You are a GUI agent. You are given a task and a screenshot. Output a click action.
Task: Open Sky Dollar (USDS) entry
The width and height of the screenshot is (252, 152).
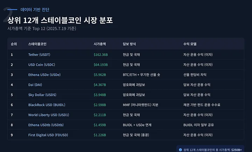(x=42, y=95)
